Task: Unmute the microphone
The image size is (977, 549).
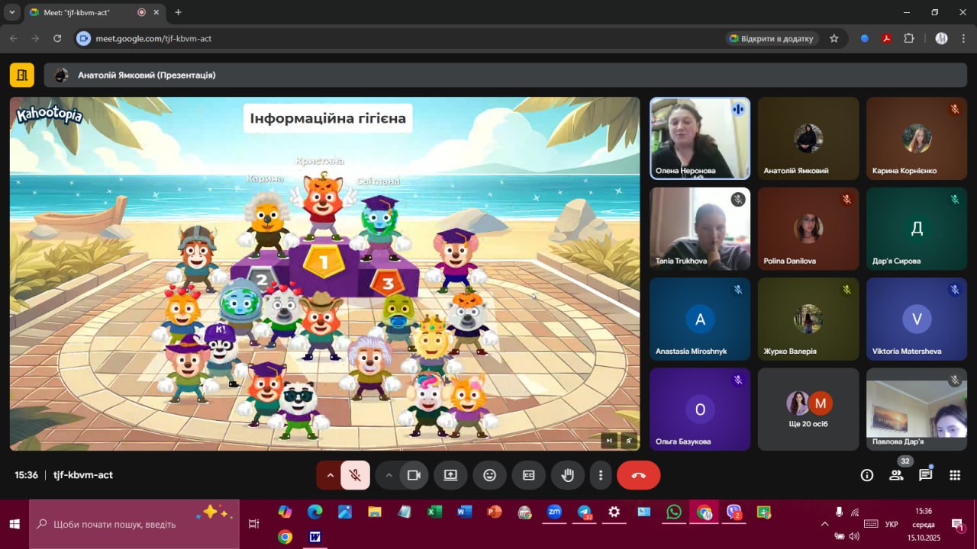Action: click(x=355, y=475)
